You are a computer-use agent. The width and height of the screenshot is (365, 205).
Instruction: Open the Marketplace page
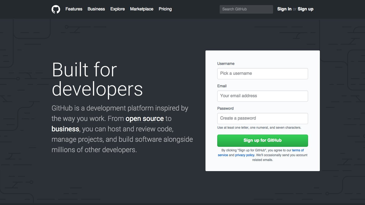(x=142, y=9)
